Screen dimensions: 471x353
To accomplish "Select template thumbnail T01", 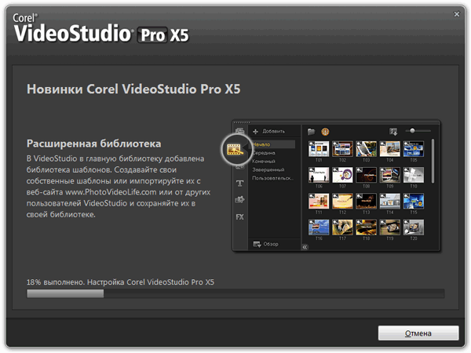I will pyautogui.click(x=319, y=149).
